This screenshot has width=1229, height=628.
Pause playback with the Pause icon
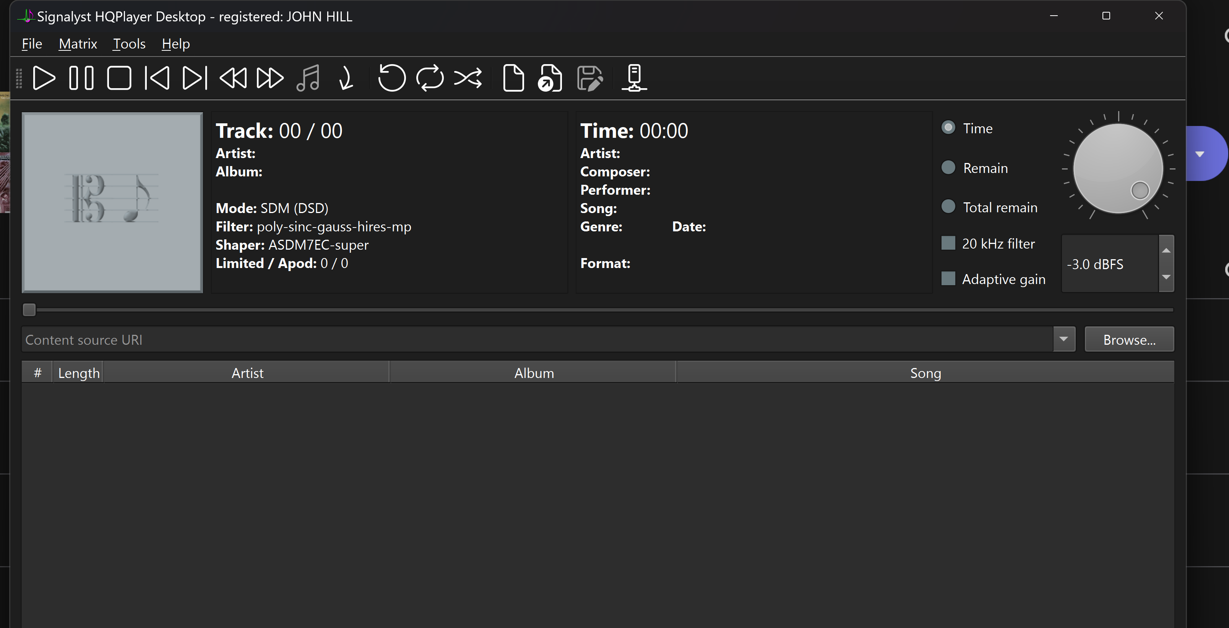point(81,78)
